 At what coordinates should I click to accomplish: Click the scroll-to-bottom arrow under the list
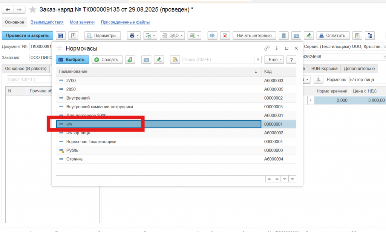click(292, 179)
